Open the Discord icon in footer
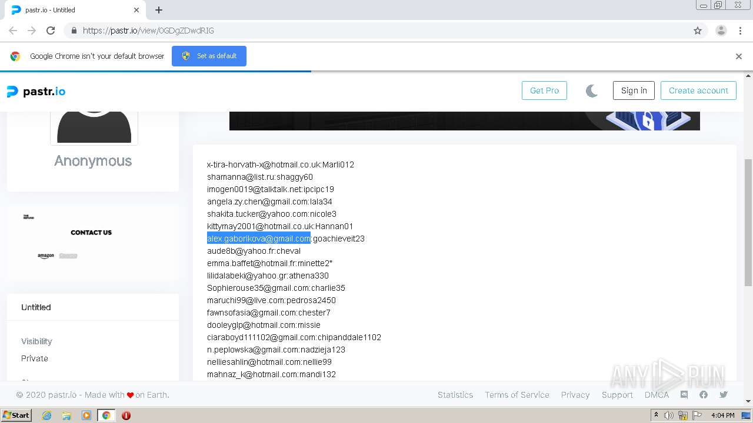Viewport: 753px width, 423px height. click(x=684, y=395)
